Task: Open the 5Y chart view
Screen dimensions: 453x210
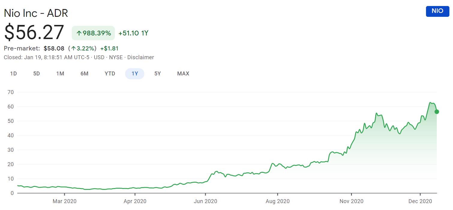Action: (x=157, y=74)
